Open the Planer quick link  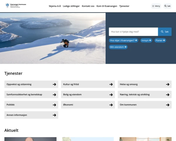160,40
